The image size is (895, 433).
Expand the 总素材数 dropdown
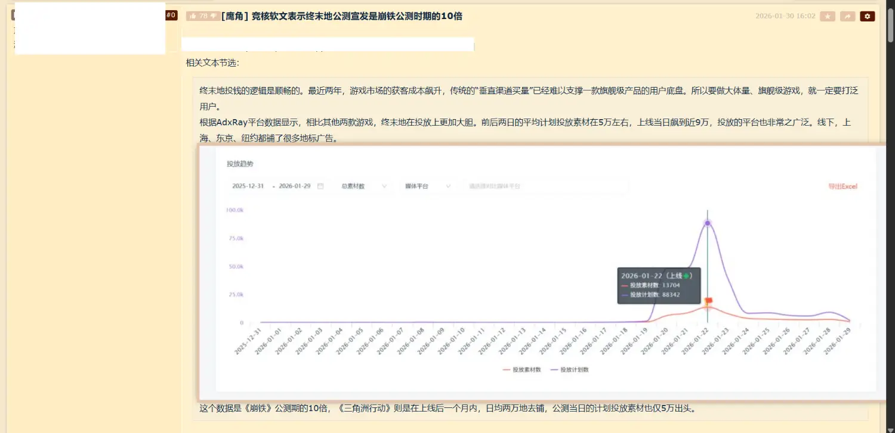(x=364, y=186)
